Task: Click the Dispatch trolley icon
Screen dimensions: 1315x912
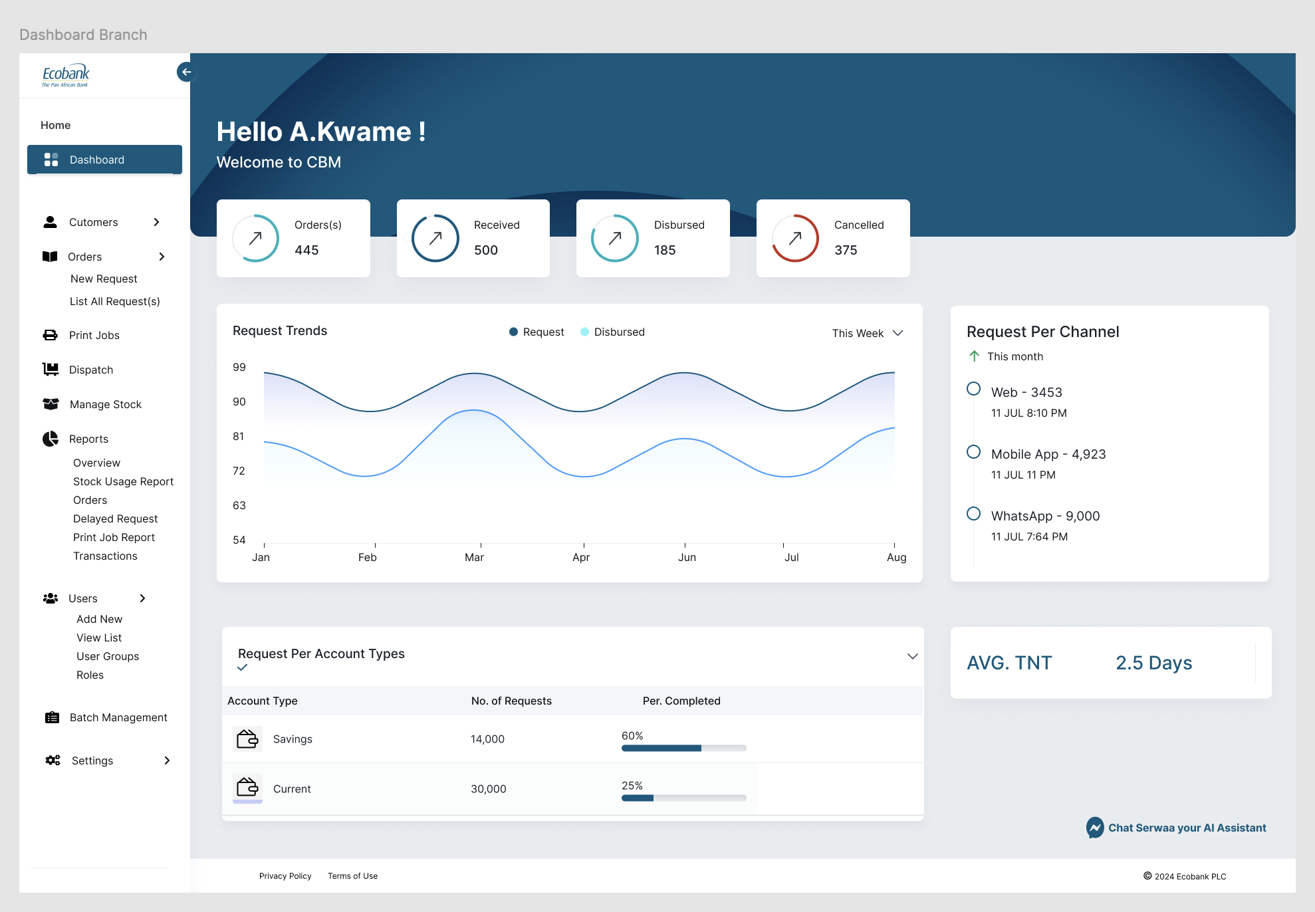Action: click(x=50, y=369)
